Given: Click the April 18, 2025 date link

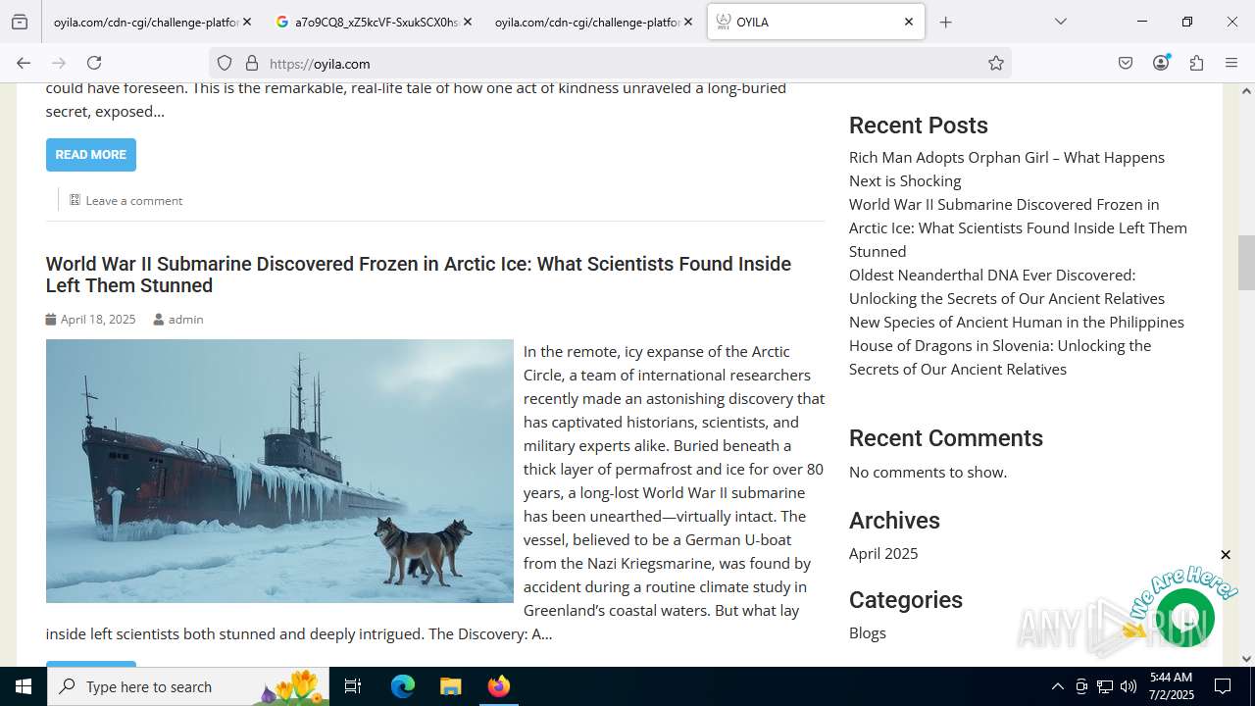Looking at the screenshot, I should pos(98,319).
